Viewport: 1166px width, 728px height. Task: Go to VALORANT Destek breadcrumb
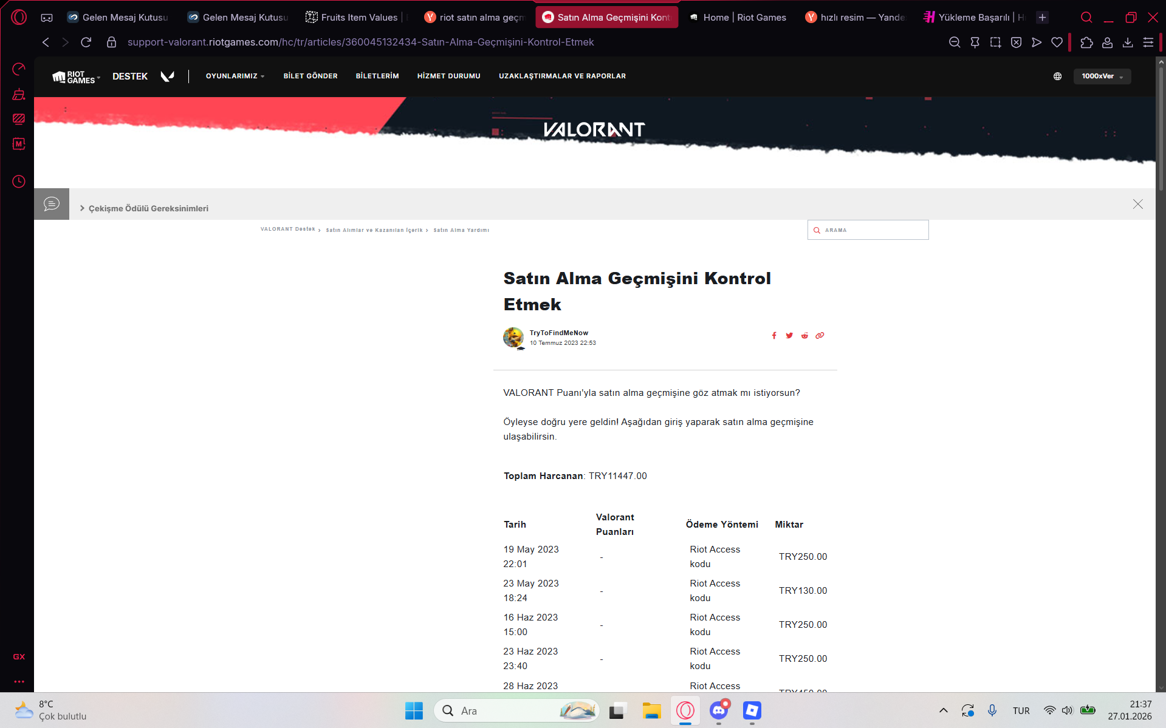click(x=288, y=230)
